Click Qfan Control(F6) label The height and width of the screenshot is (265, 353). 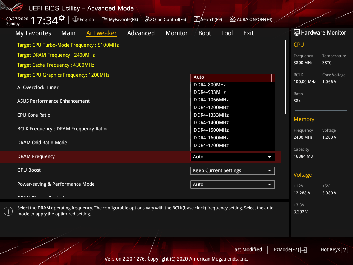point(169,19)
